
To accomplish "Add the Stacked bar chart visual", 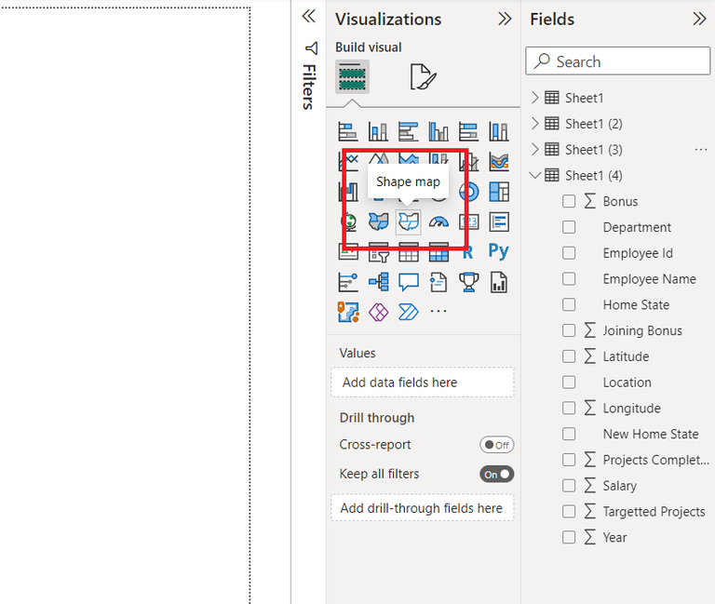I will [x=348, y=132].
